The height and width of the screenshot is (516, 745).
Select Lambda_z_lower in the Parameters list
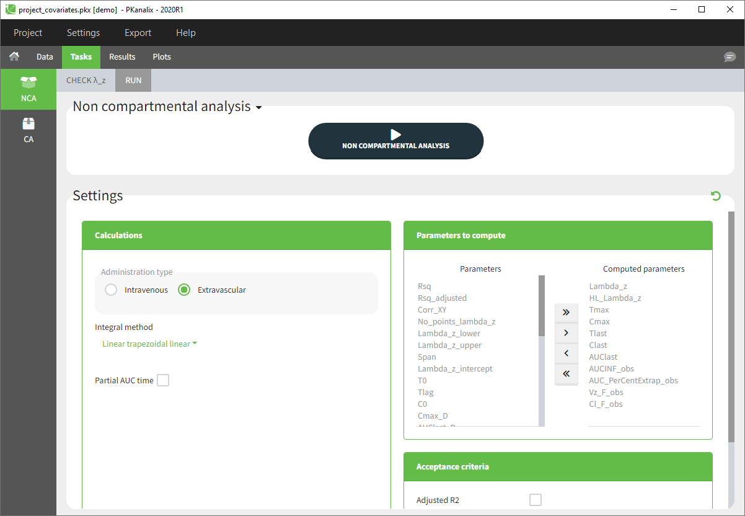click(x=449, y=334)
